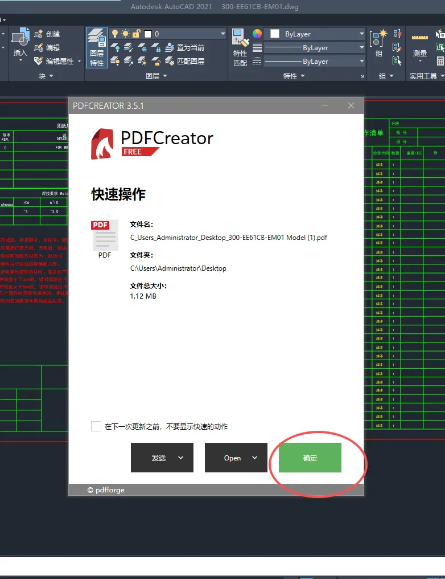Click the Open button in PDFCreator
Screen dimensions: 445x579
236,458
